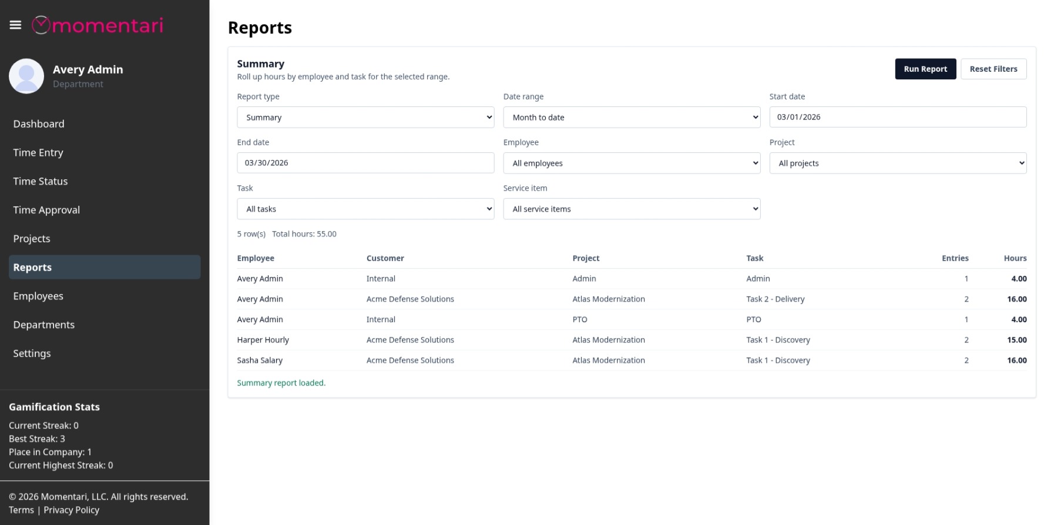The width and height of the screenshot is (1054, 525).
Task: Click the Run Report button
Action: pos(925,69)
